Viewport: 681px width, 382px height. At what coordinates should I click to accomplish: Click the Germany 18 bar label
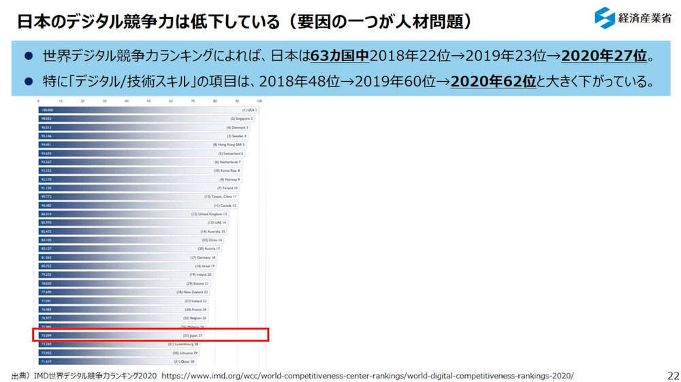(203, 257)
